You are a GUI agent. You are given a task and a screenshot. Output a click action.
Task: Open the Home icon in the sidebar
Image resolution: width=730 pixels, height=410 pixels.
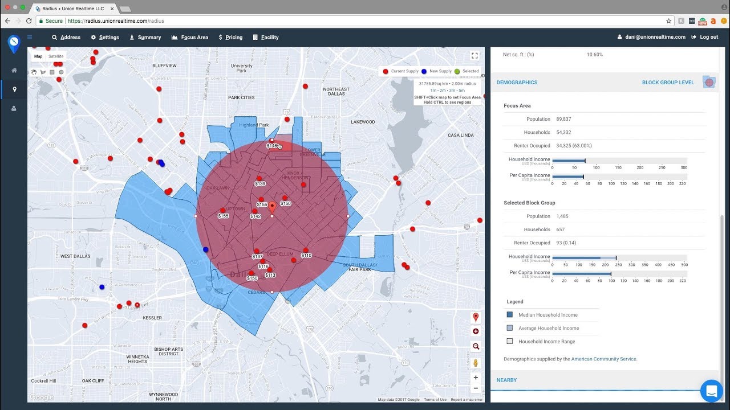coord(14,71)
